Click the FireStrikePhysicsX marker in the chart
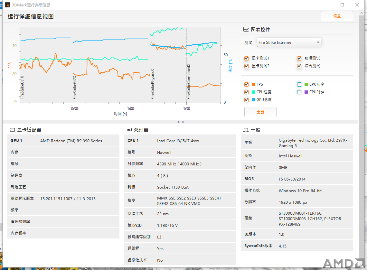 (x=153, y=84)
